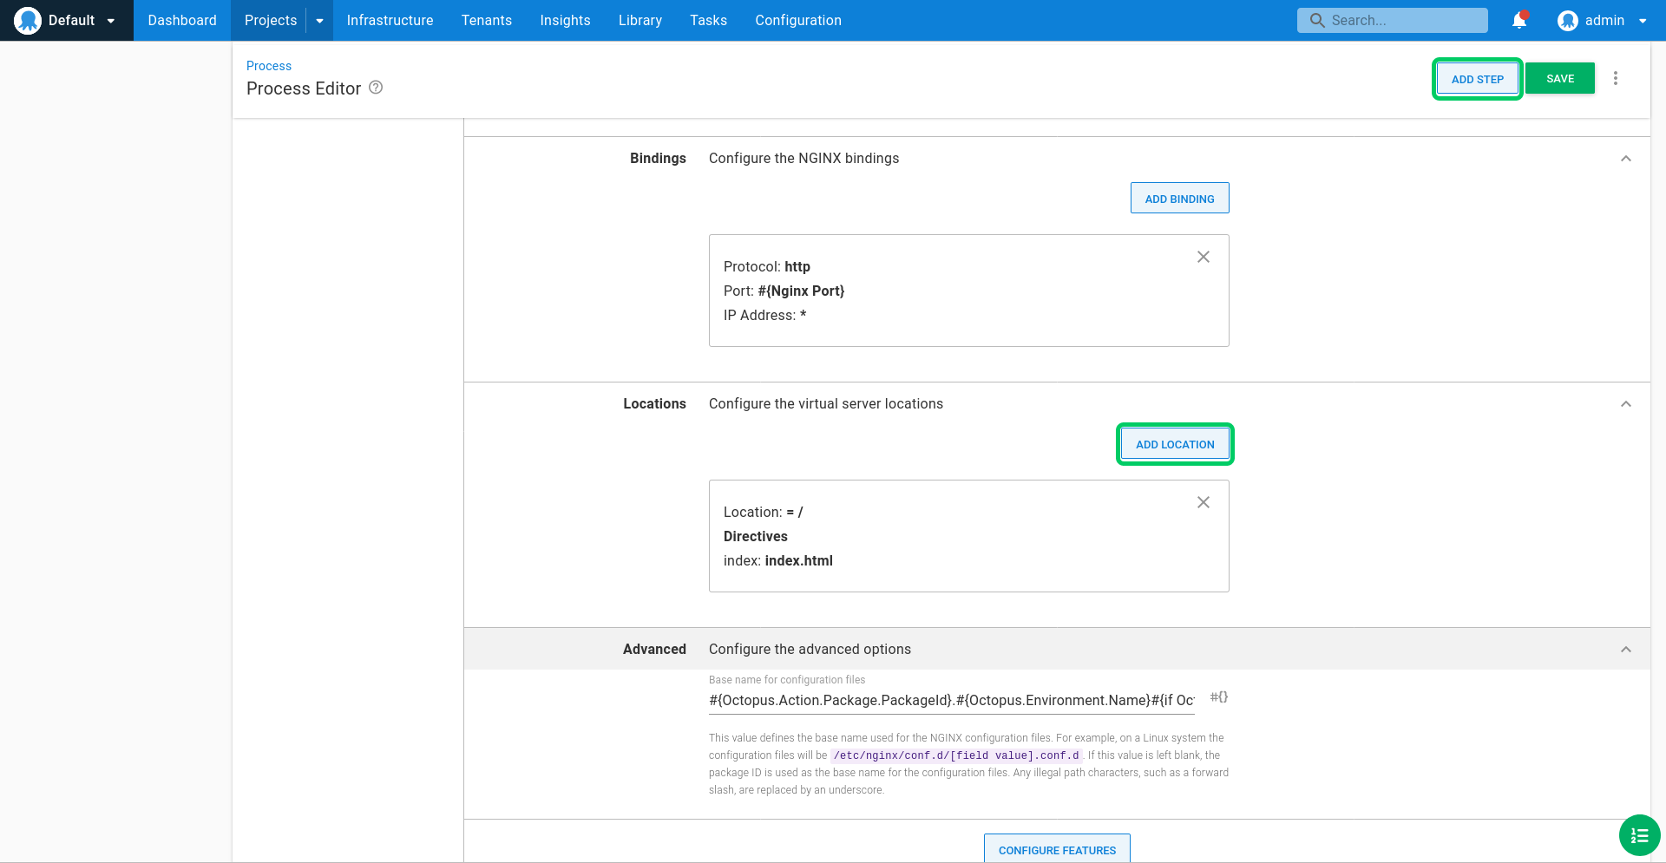Open the Process Editor help icon
Image resolution: width=1666 pixels, height=863 pixels.
click(376, 88)
